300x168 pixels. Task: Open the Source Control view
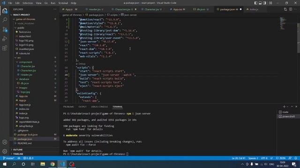(x=5, y=29)
